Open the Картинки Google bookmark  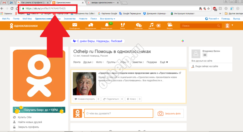(108, 14)
